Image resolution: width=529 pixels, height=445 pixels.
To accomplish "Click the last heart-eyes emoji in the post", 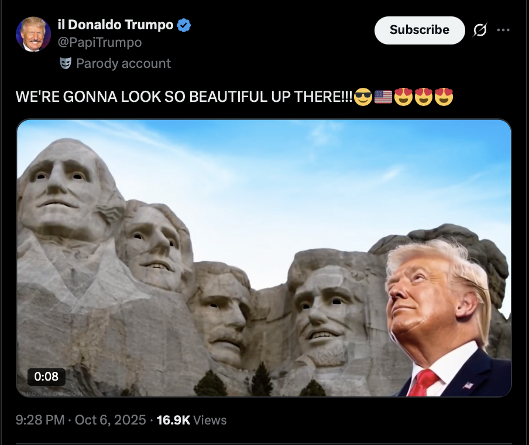I will point(444,97).
